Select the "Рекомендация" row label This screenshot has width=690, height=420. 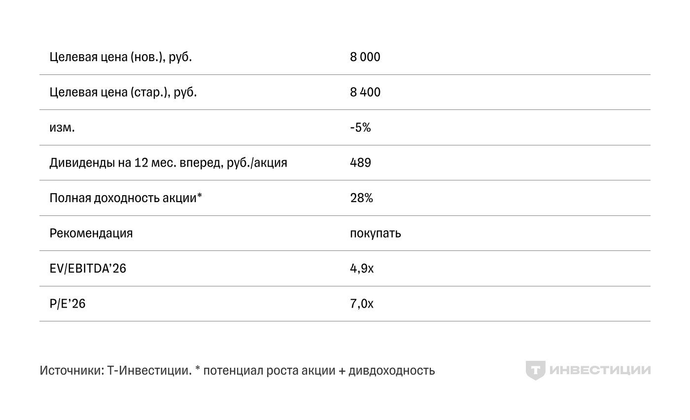coord(91,233)
